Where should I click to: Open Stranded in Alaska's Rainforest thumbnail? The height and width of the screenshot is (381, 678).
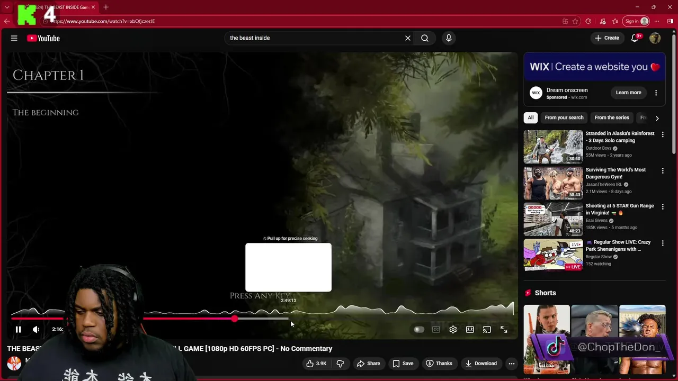pos(553,147)
